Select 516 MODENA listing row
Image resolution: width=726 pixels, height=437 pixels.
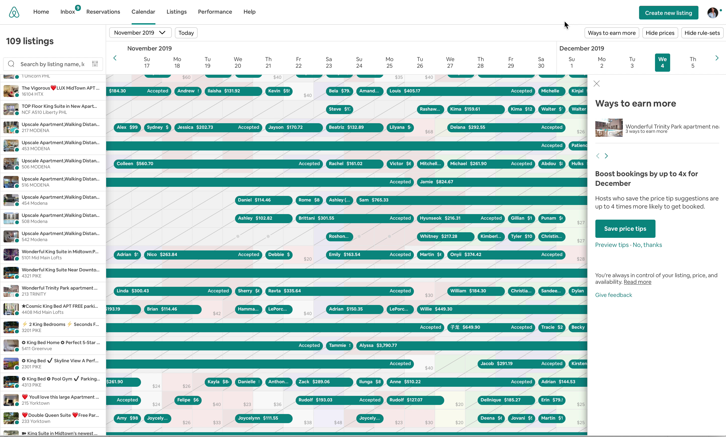(53, 182)
